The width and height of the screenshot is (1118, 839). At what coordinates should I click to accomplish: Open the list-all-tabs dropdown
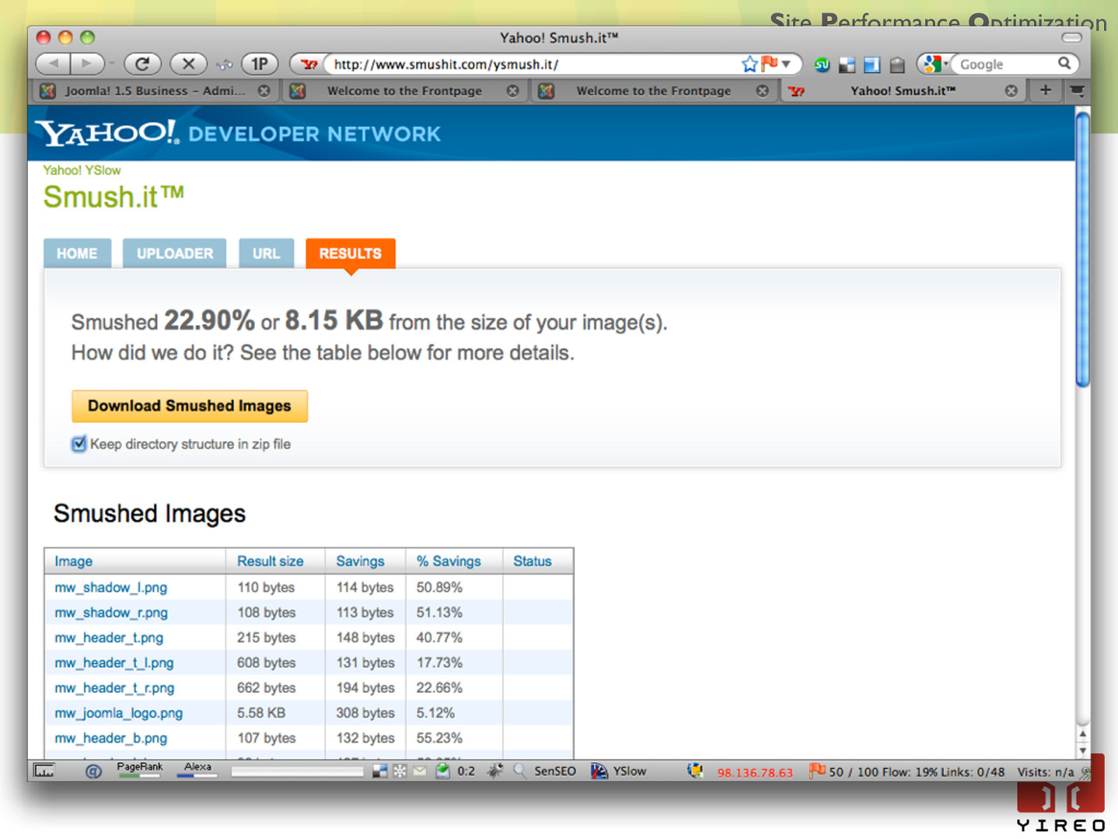(1077, 90)
